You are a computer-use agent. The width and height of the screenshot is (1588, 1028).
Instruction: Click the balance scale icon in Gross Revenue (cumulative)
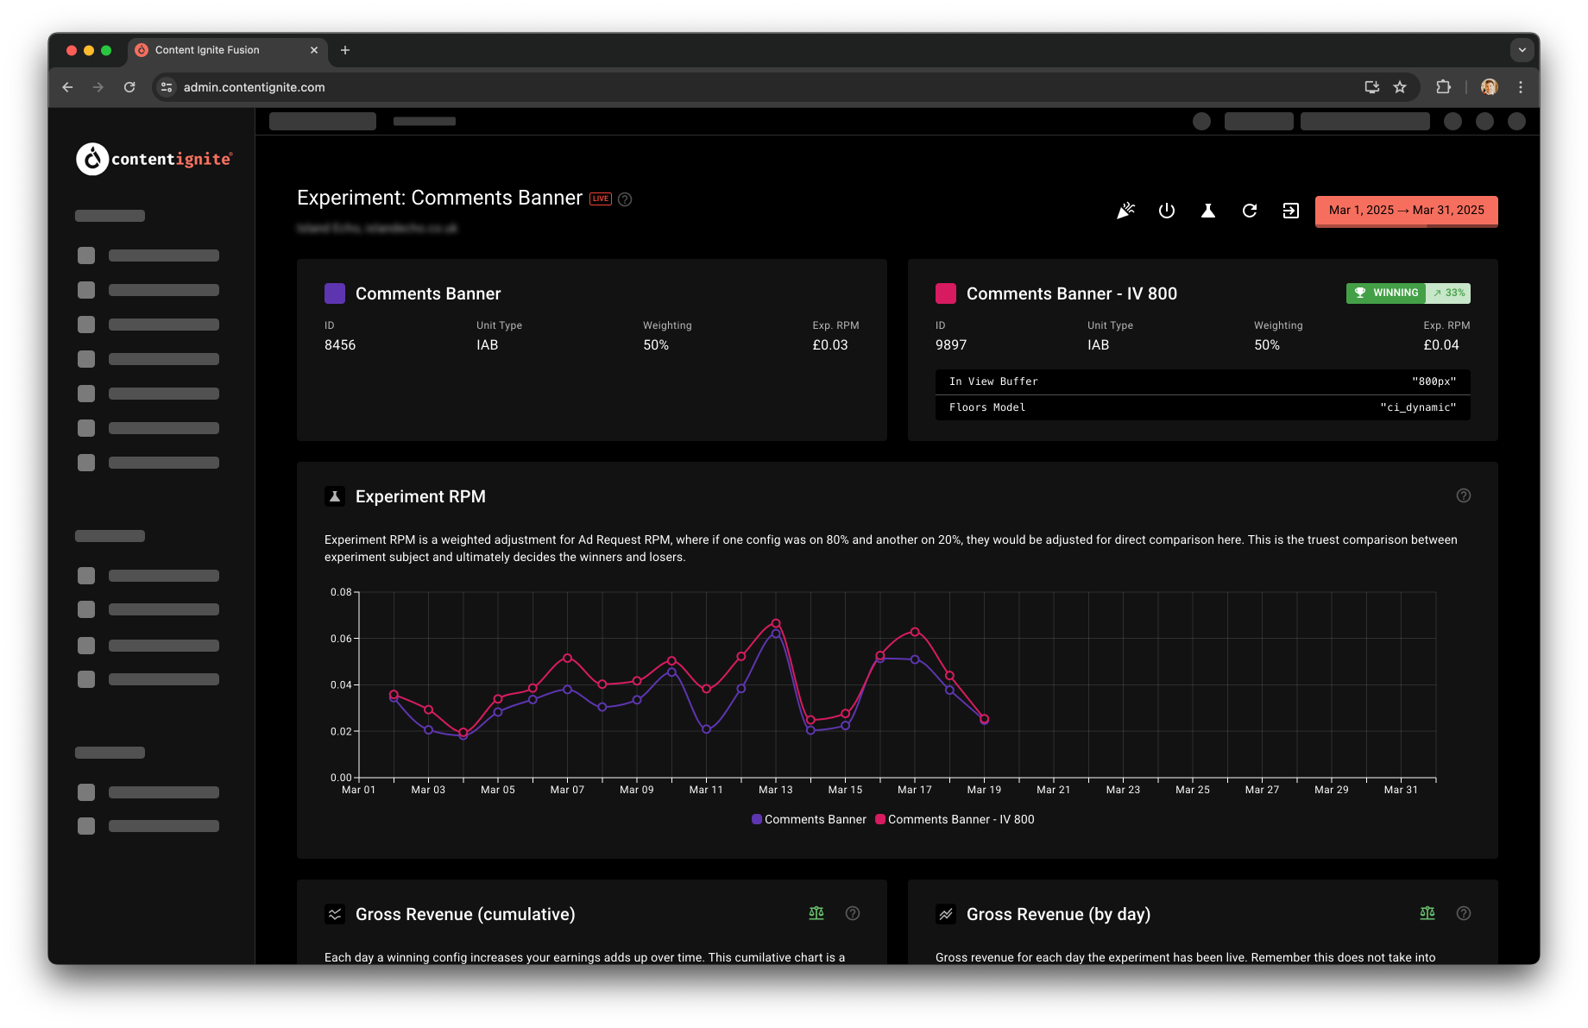816,913
